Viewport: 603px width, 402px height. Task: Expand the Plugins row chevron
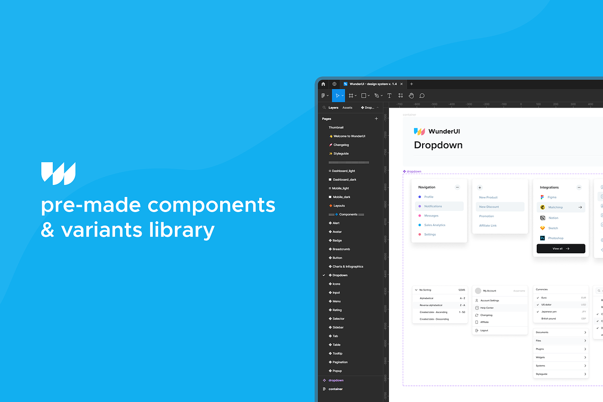point(585,349)
